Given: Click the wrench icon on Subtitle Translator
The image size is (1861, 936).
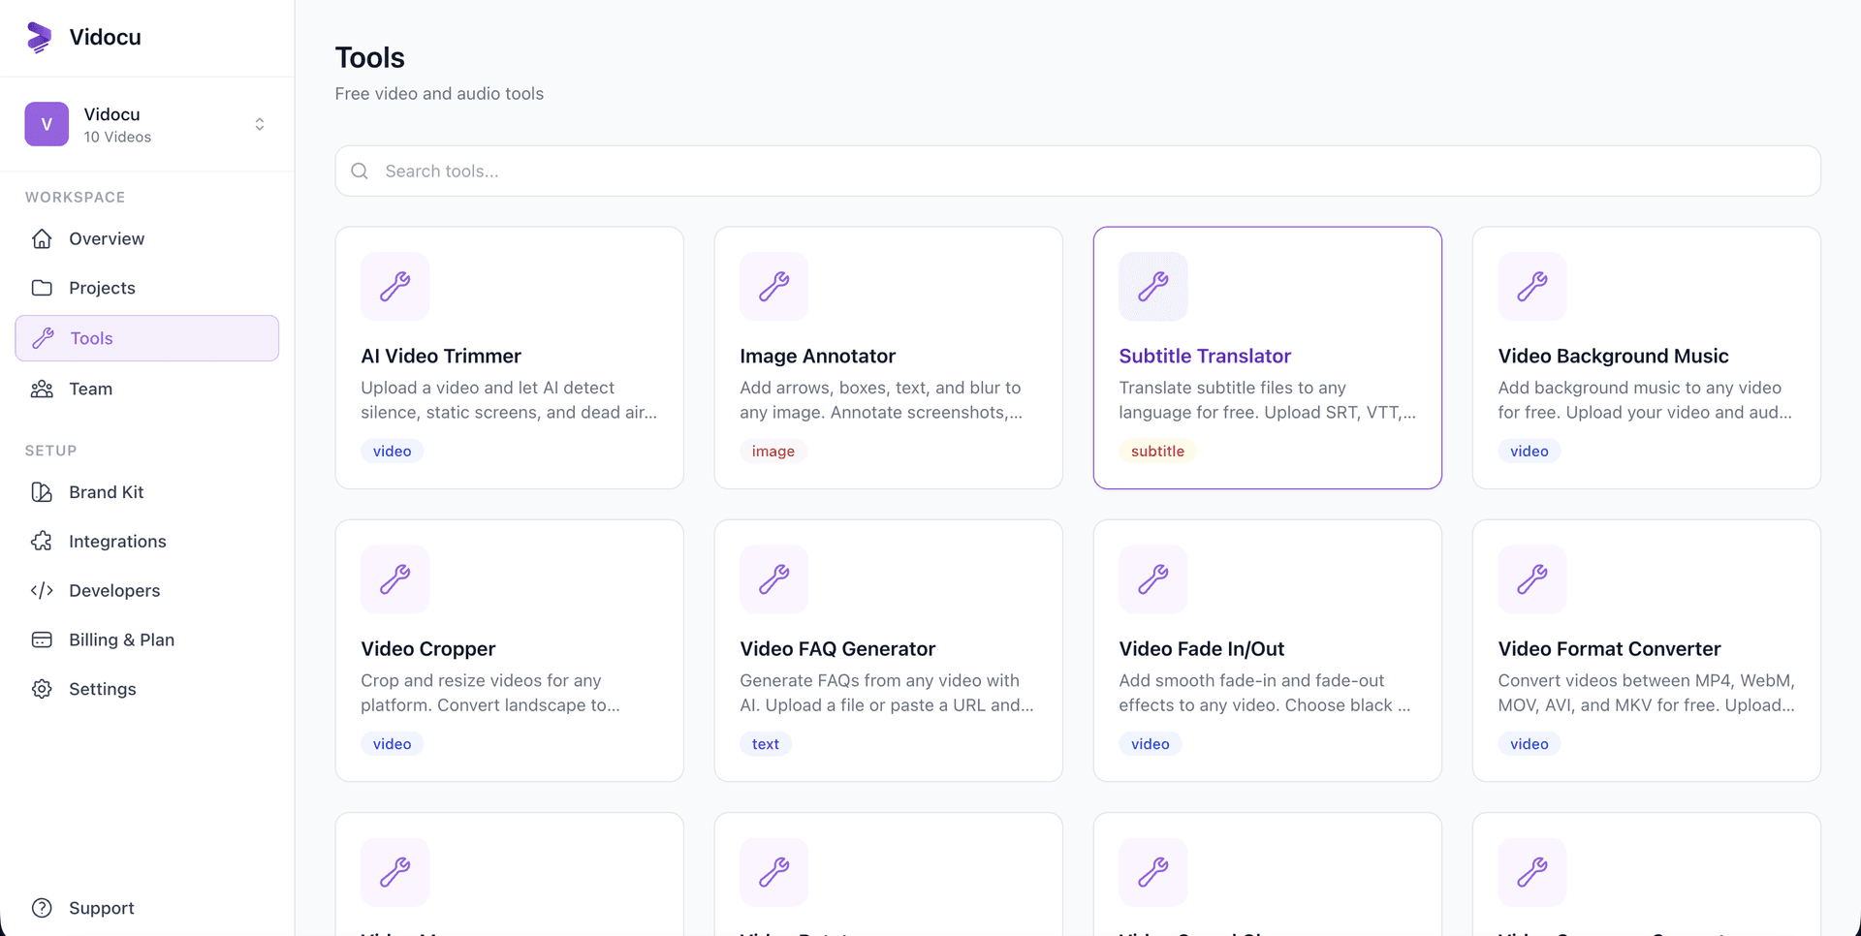Looking at the screenshot, I should (x=1152, y=286).
